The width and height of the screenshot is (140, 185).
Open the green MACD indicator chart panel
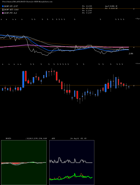tap(24, 163)
